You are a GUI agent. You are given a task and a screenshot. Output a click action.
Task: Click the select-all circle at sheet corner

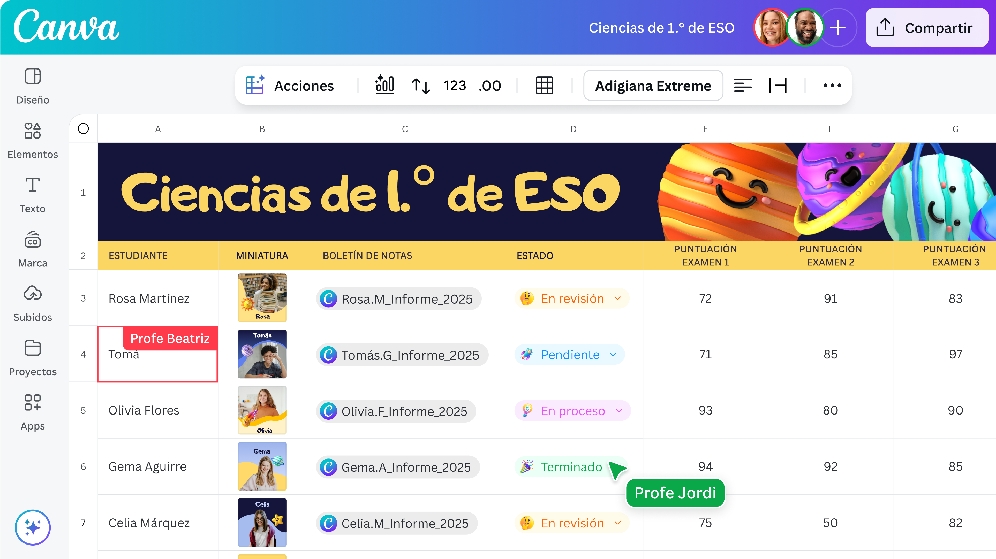coord(83,129)
